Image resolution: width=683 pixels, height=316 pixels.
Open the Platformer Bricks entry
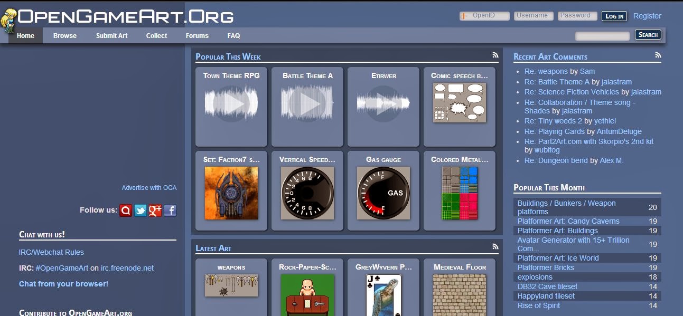[546, 267]
